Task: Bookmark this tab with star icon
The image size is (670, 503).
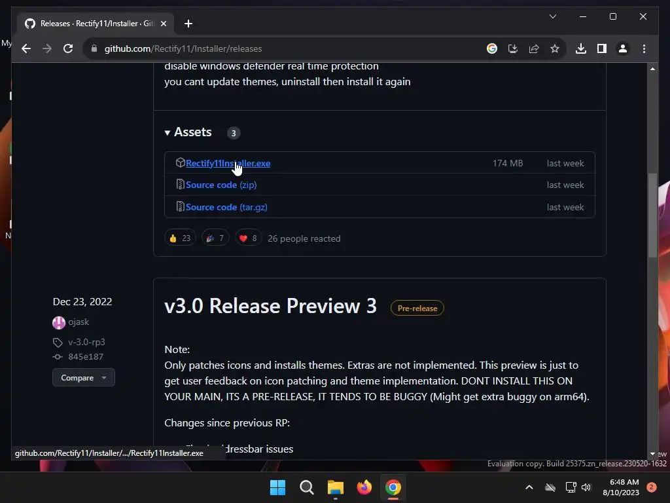Action: point(555,48)
